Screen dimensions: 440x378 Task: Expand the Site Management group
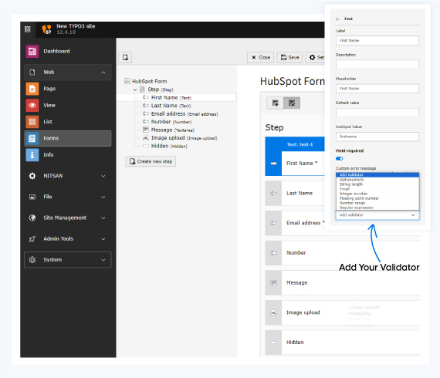68,218
